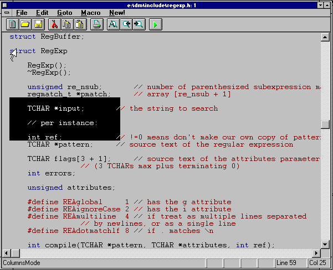
Task: Open the File menu
Action: tap(22, 13)
